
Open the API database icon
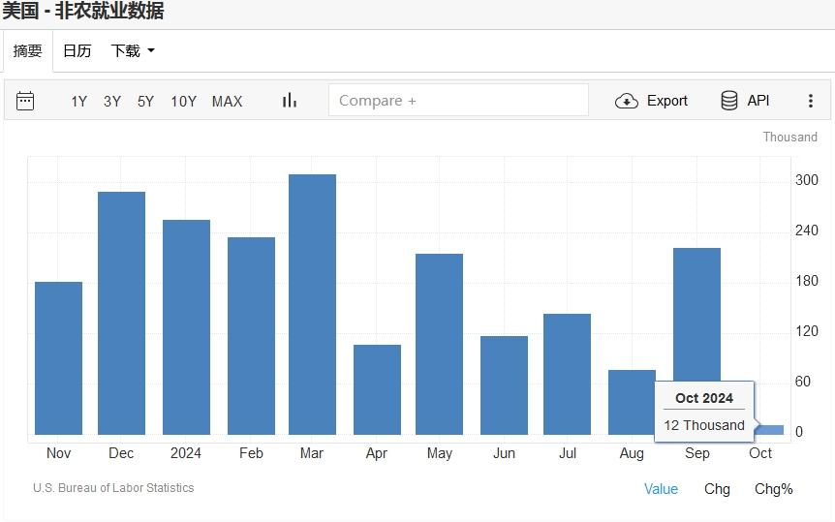point(729,101)
